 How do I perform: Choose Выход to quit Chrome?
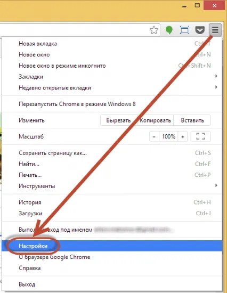point(112,284)
